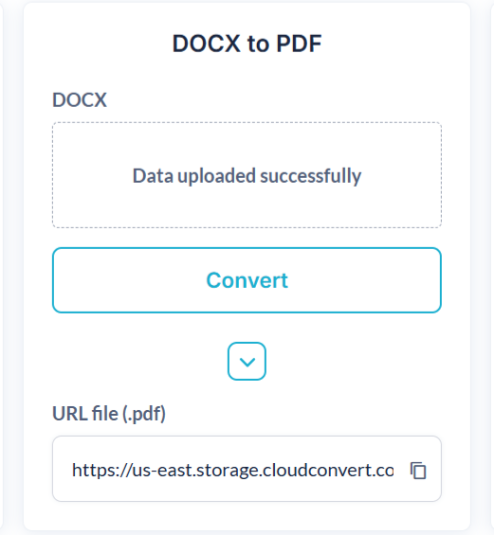The image size is (494, 535).
Task: Click the 'URL file (.pdf)' label
Action: (x=109, y=414)
